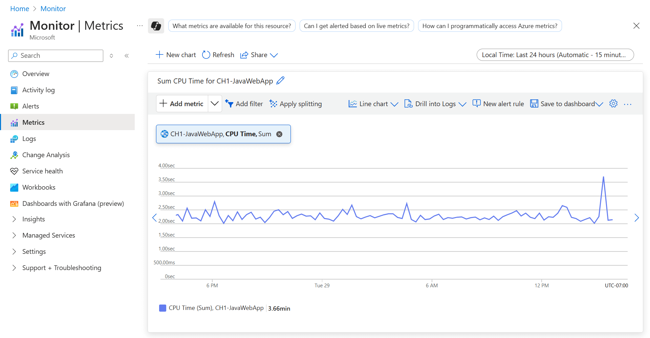Remove the CH1-JavaWebApp CPU Time metric
The height and width of the screenshot is (338, 650).
pyautogui.click(x=279, y=134)
